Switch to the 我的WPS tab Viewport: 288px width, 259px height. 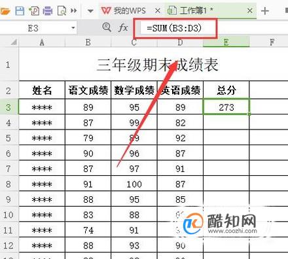pos(124,10)
